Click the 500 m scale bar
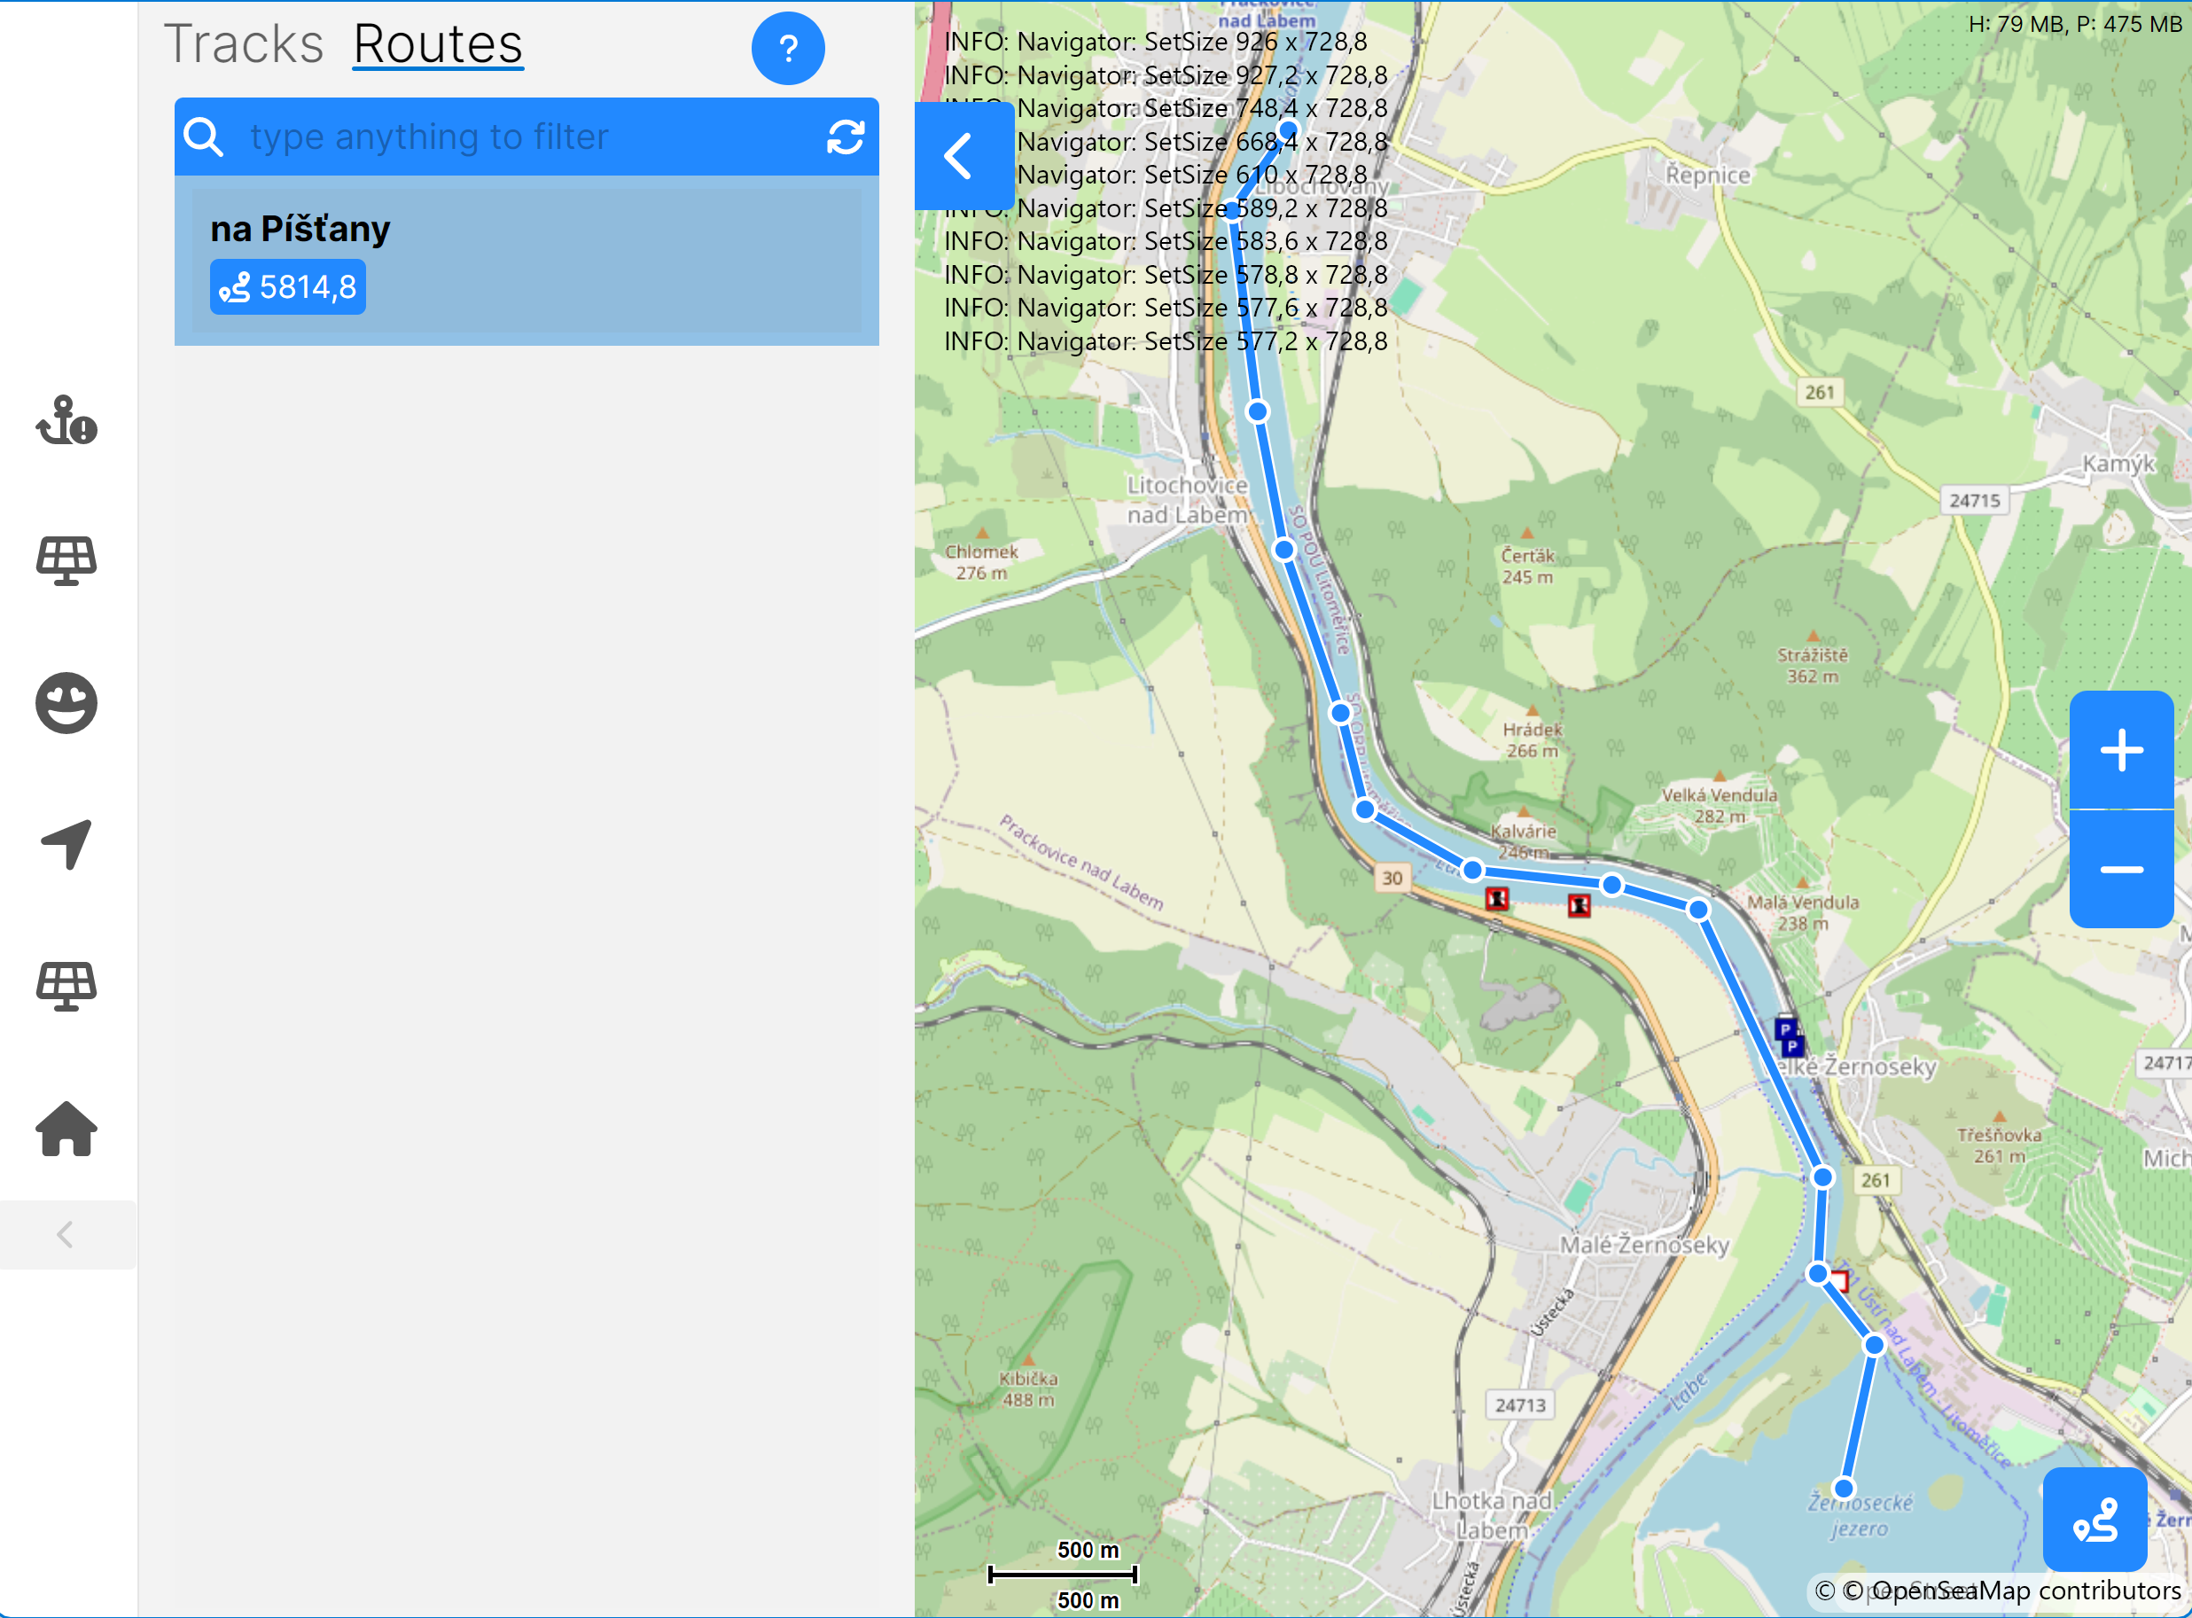 pyautogui.click(x=1062, y=1574)
